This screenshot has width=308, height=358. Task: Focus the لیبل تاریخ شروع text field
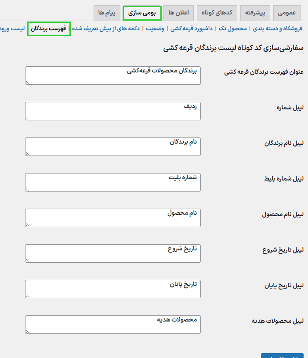pos(113,253)
